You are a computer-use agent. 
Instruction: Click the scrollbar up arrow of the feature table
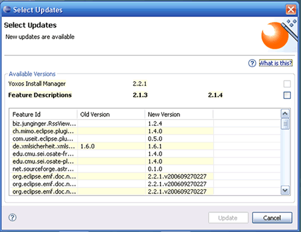point(285,114)
